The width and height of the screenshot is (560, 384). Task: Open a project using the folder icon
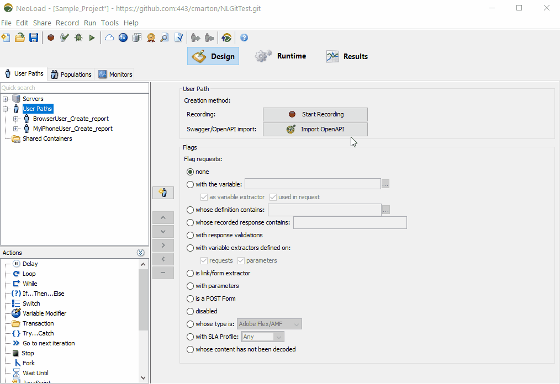(x=20, y=38)
